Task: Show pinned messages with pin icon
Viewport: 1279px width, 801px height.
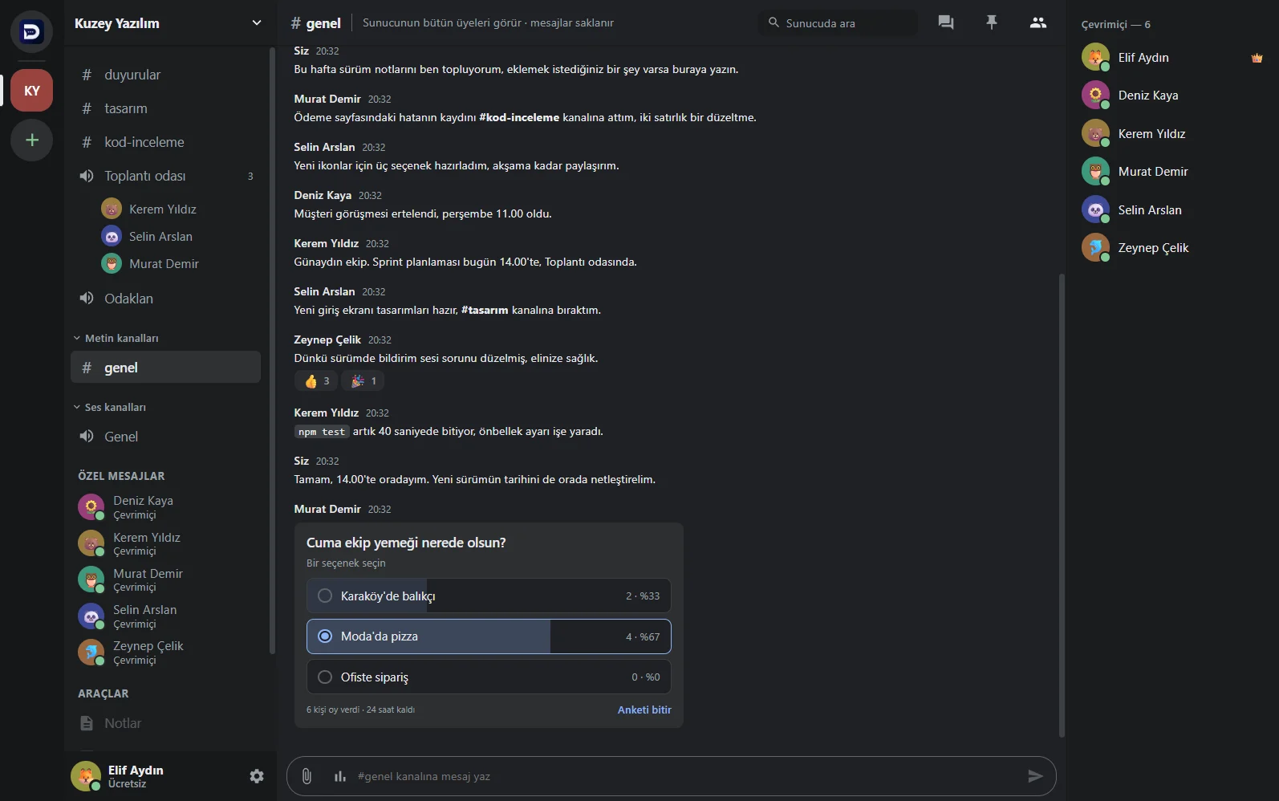Action: click(992, 22)
